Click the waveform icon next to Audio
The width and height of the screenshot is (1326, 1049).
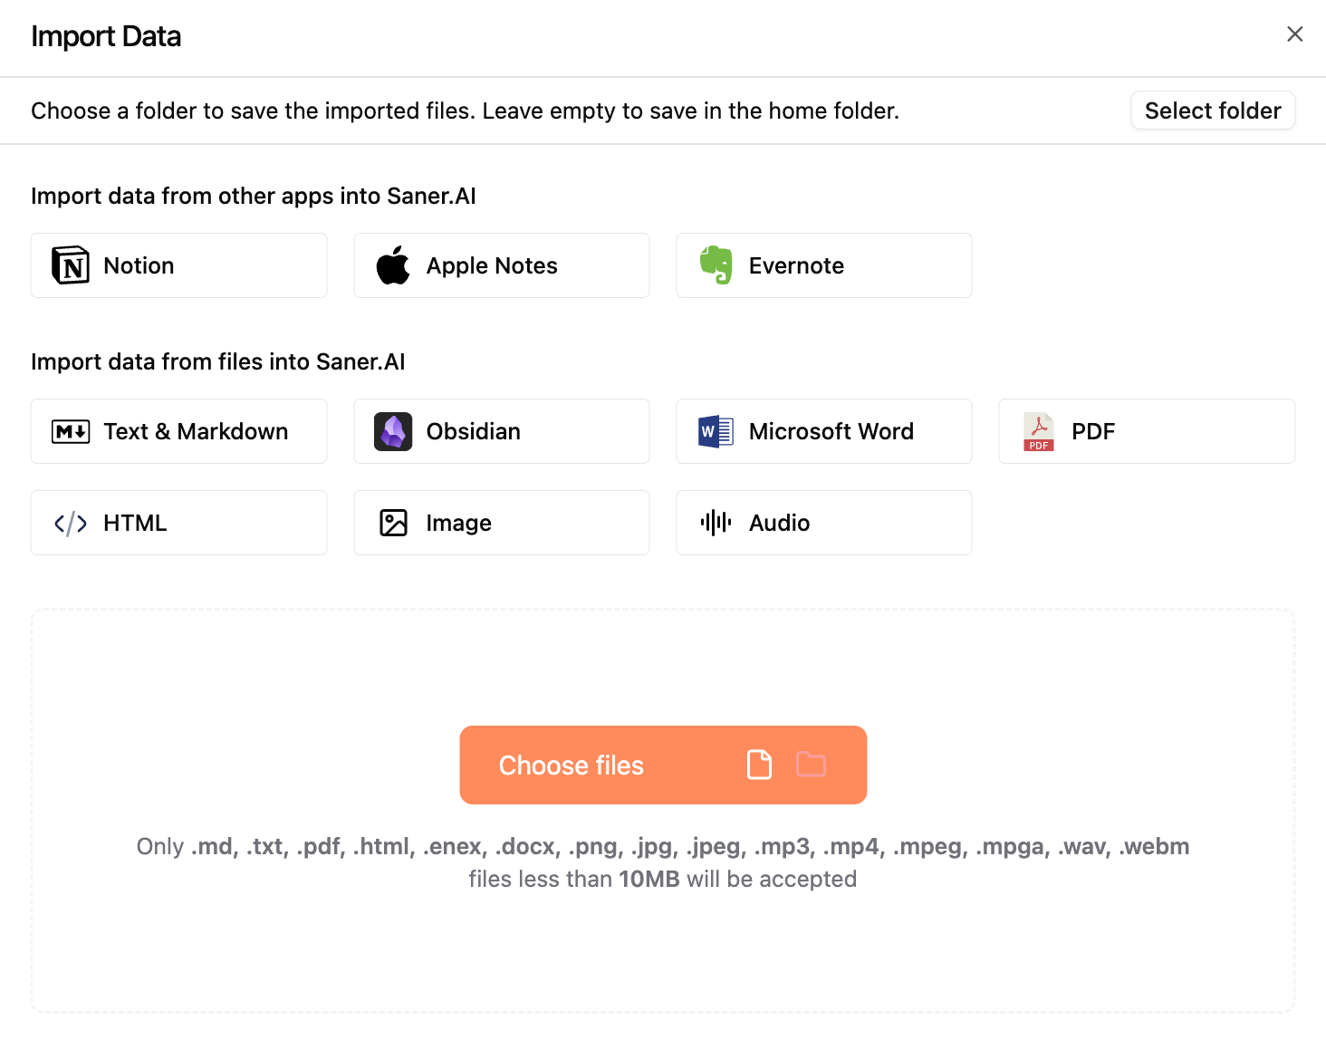716,523
